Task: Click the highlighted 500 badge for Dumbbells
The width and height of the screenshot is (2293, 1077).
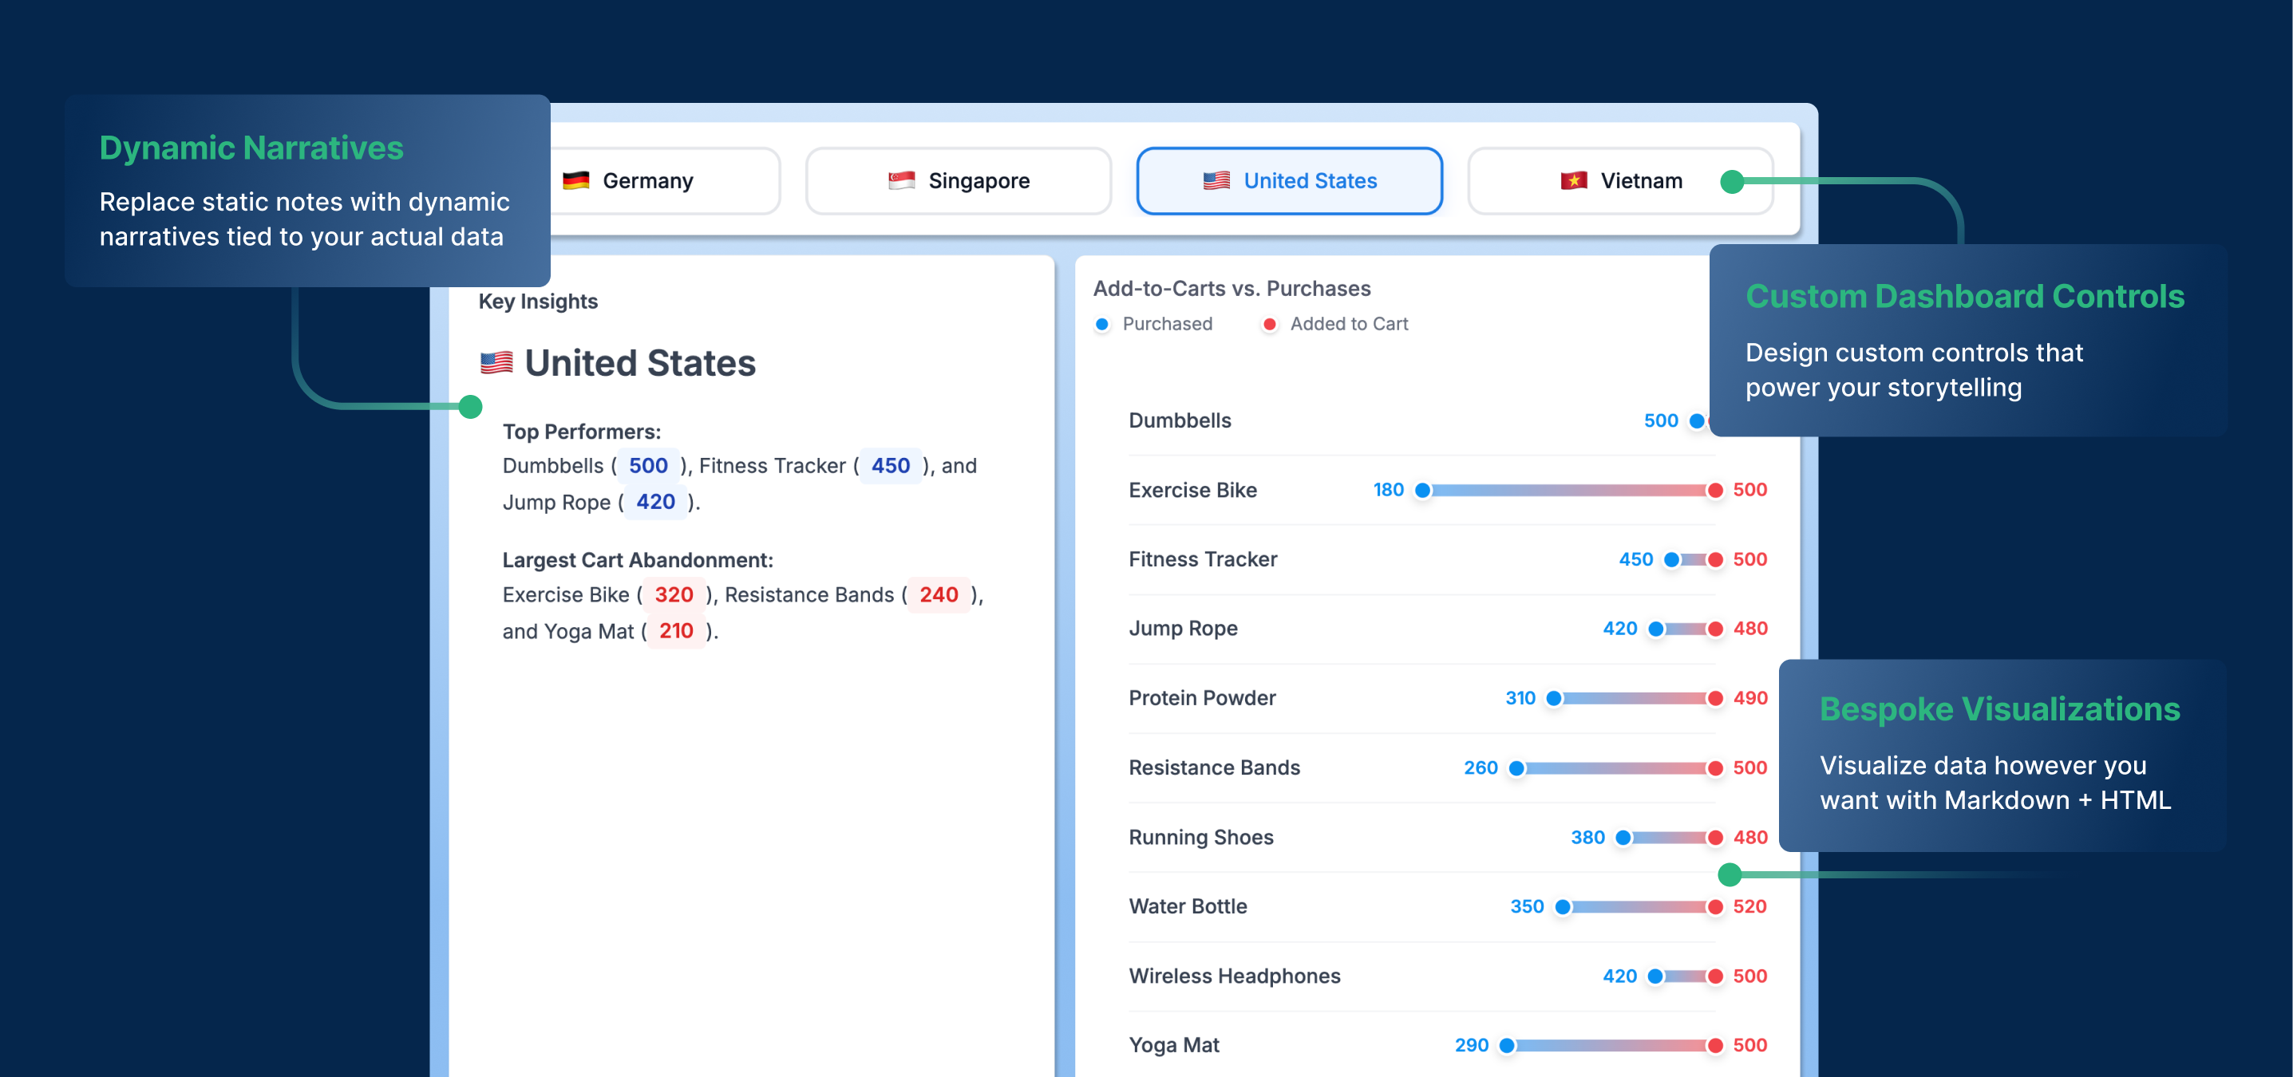Action: (x=649, y=464)
